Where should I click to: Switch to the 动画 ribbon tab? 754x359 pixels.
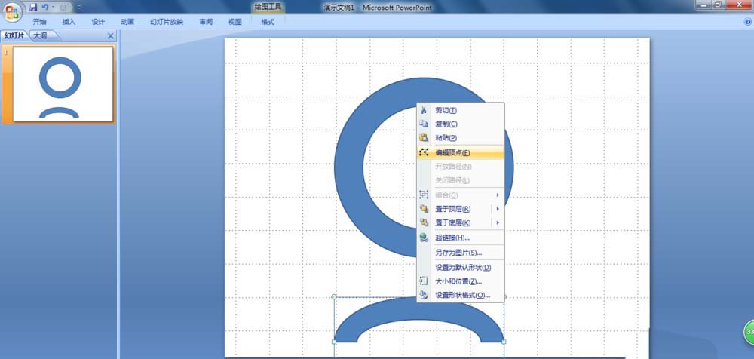pos(127,22)
